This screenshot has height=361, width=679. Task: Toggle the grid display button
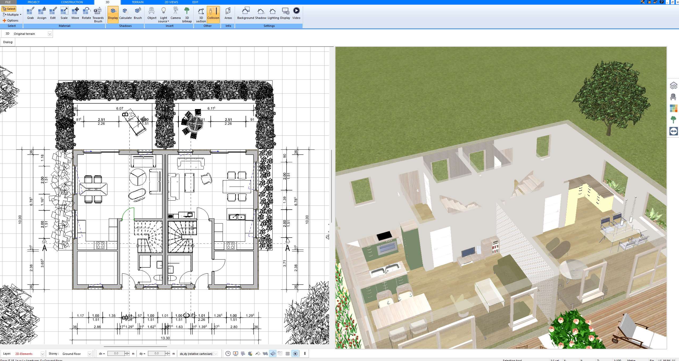[x=288, y=354]
